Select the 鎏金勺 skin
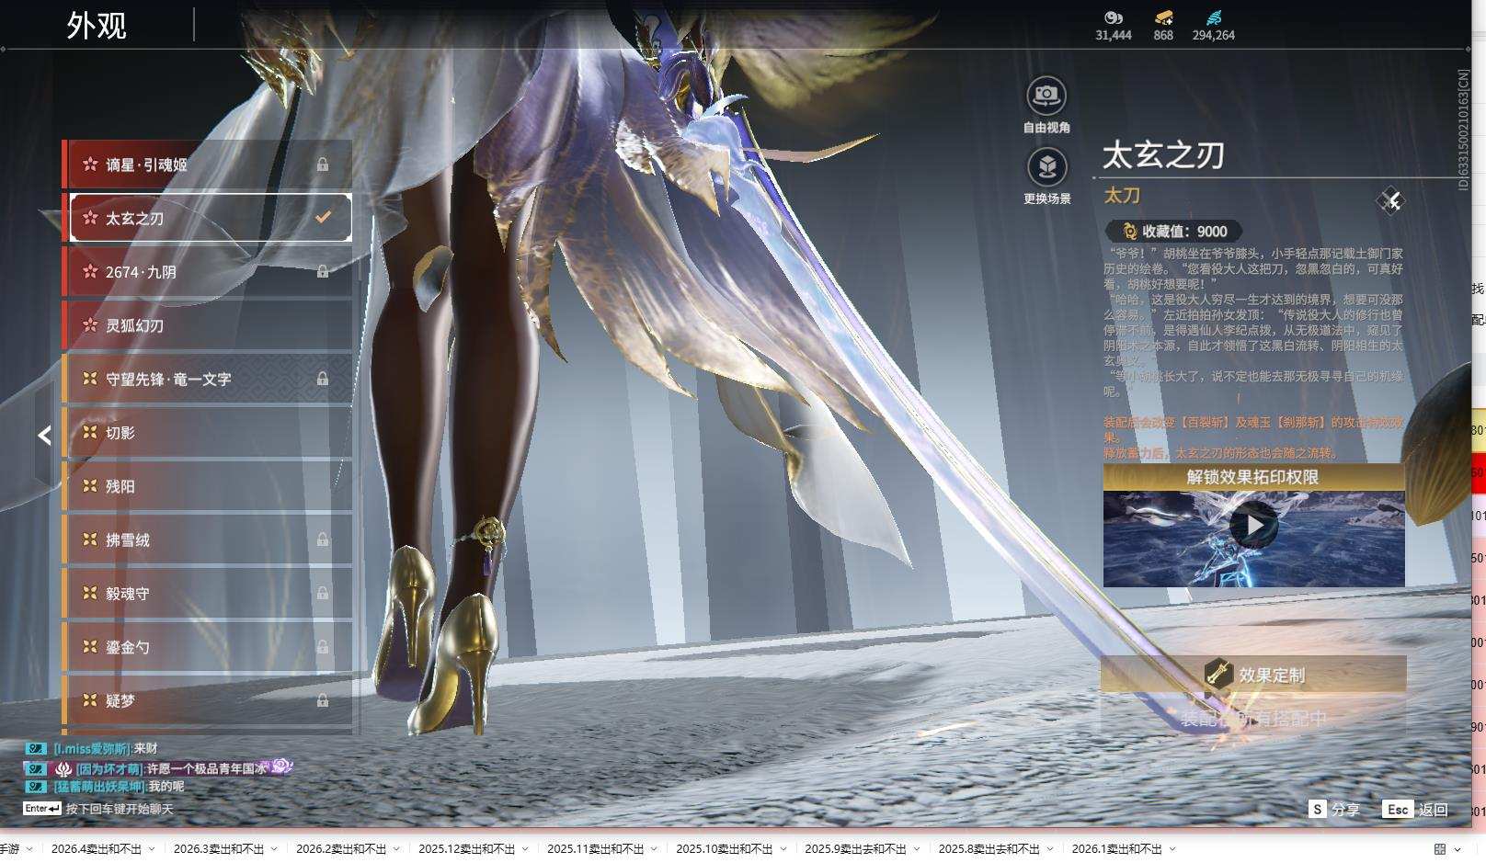 tap(208, 647)
